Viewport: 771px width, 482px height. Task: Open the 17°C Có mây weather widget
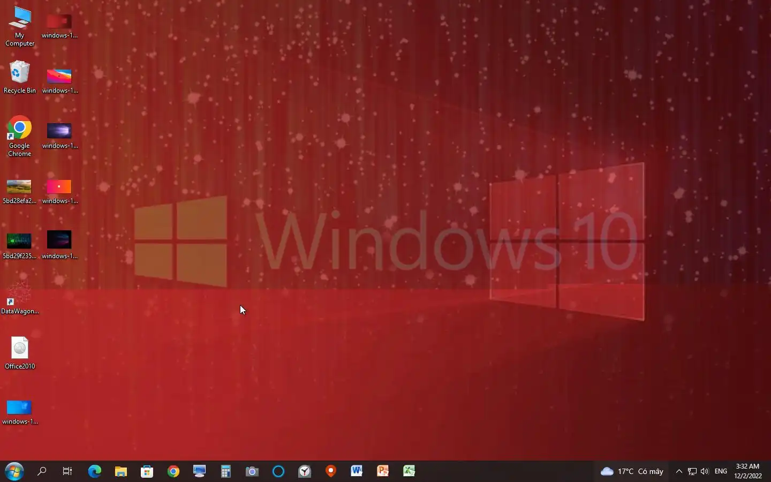(632, 471)
